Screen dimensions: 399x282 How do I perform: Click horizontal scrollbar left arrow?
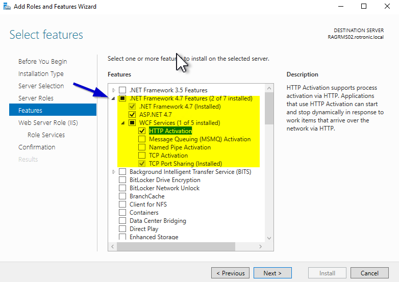112,246
